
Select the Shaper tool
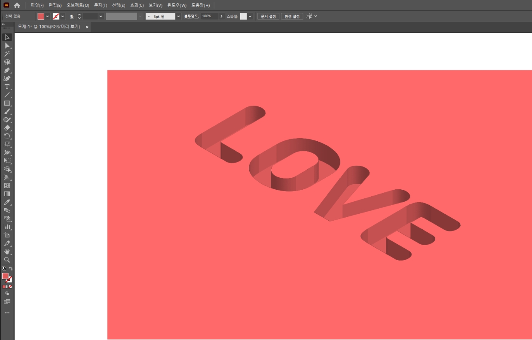[x=7, y=120]
